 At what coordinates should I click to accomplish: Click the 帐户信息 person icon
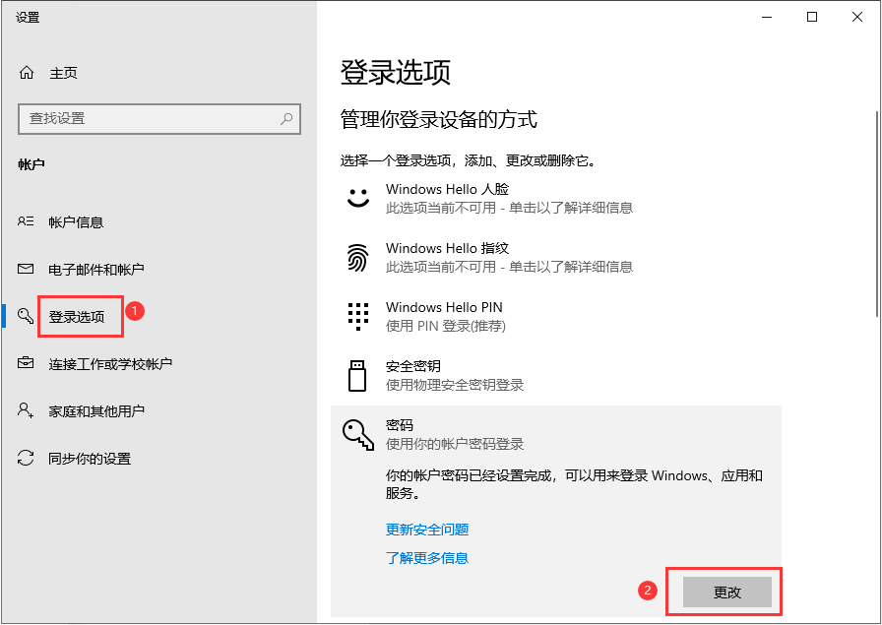pyautogui.click(x=26, y=221)
